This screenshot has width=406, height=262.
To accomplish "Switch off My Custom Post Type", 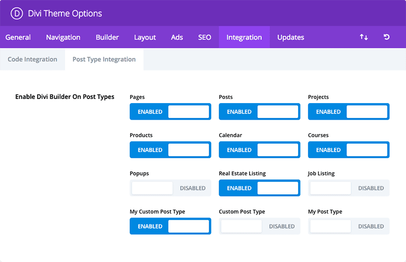I will tap(170, 226).
